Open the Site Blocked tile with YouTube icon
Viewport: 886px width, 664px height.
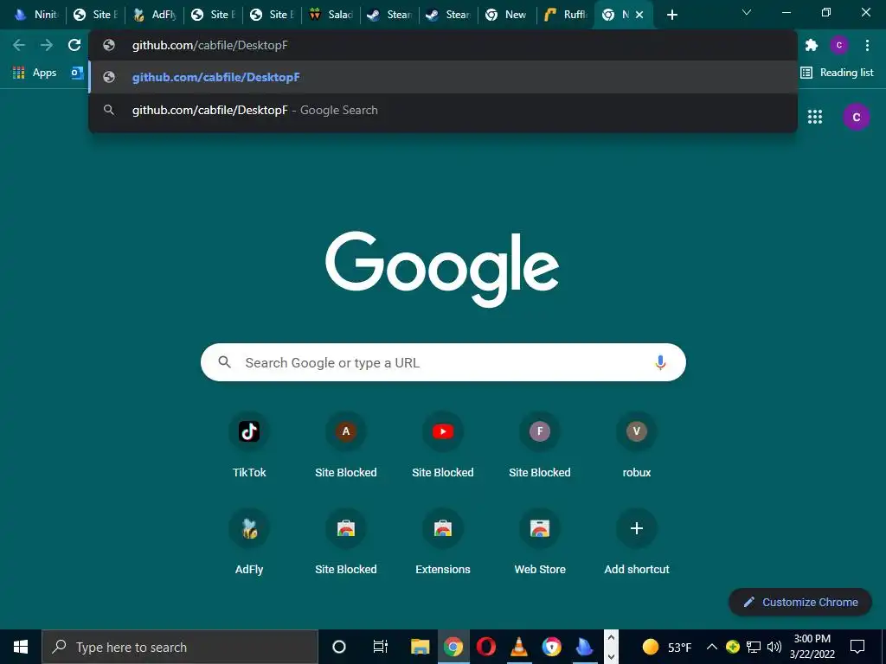coord(443,446)
